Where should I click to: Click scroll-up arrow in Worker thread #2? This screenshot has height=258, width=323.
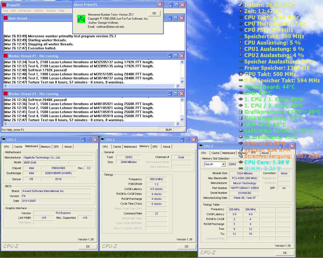click(x=182, y=100)
